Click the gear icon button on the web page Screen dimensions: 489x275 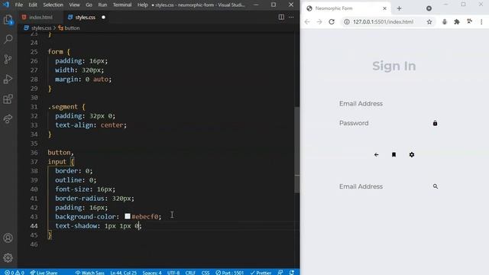(x=412, y=154)
